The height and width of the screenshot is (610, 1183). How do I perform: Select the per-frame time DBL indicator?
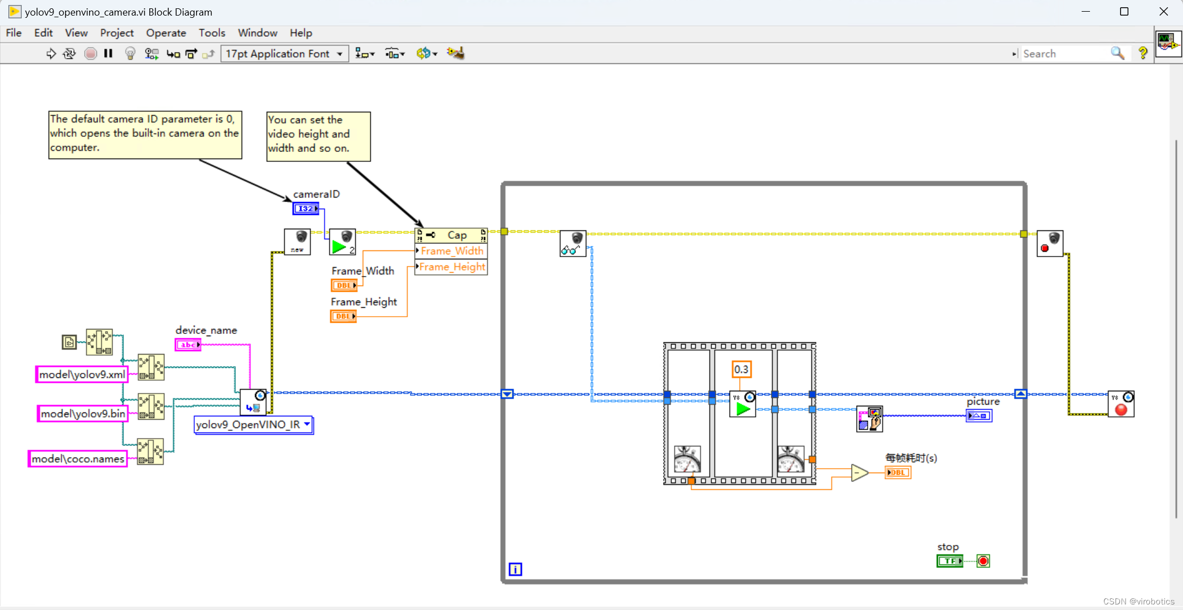point(898,473)
